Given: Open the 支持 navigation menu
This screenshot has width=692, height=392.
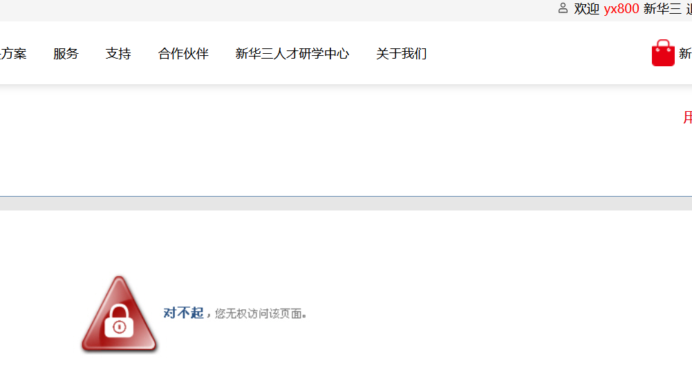Looking at the screenshot, I should pos(118,54).
